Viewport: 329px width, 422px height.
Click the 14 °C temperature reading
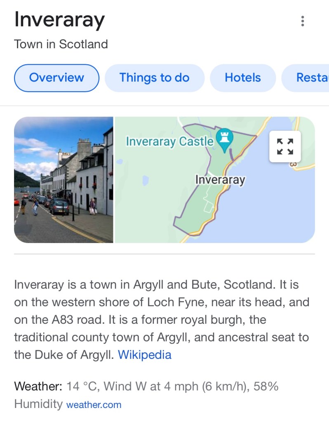(x=82, y=387)
